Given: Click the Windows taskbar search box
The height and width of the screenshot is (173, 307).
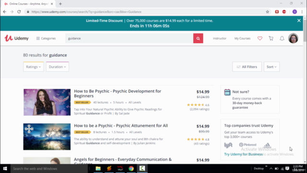Looking at the screenshot, I should [49, 169].
